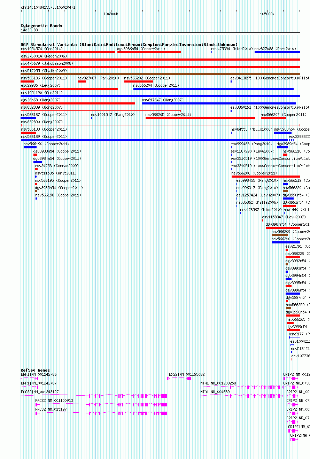Click the 104900k ruler position label
This screenshot has width=310, height=459.
pyautogui.click(x=111, y=14)
